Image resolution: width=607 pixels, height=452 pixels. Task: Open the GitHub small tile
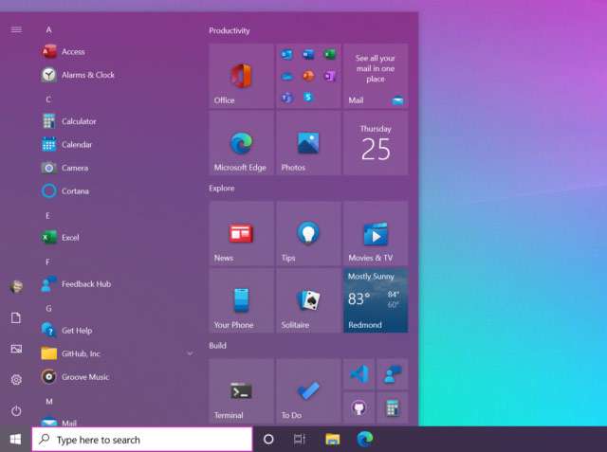point(359,407)
